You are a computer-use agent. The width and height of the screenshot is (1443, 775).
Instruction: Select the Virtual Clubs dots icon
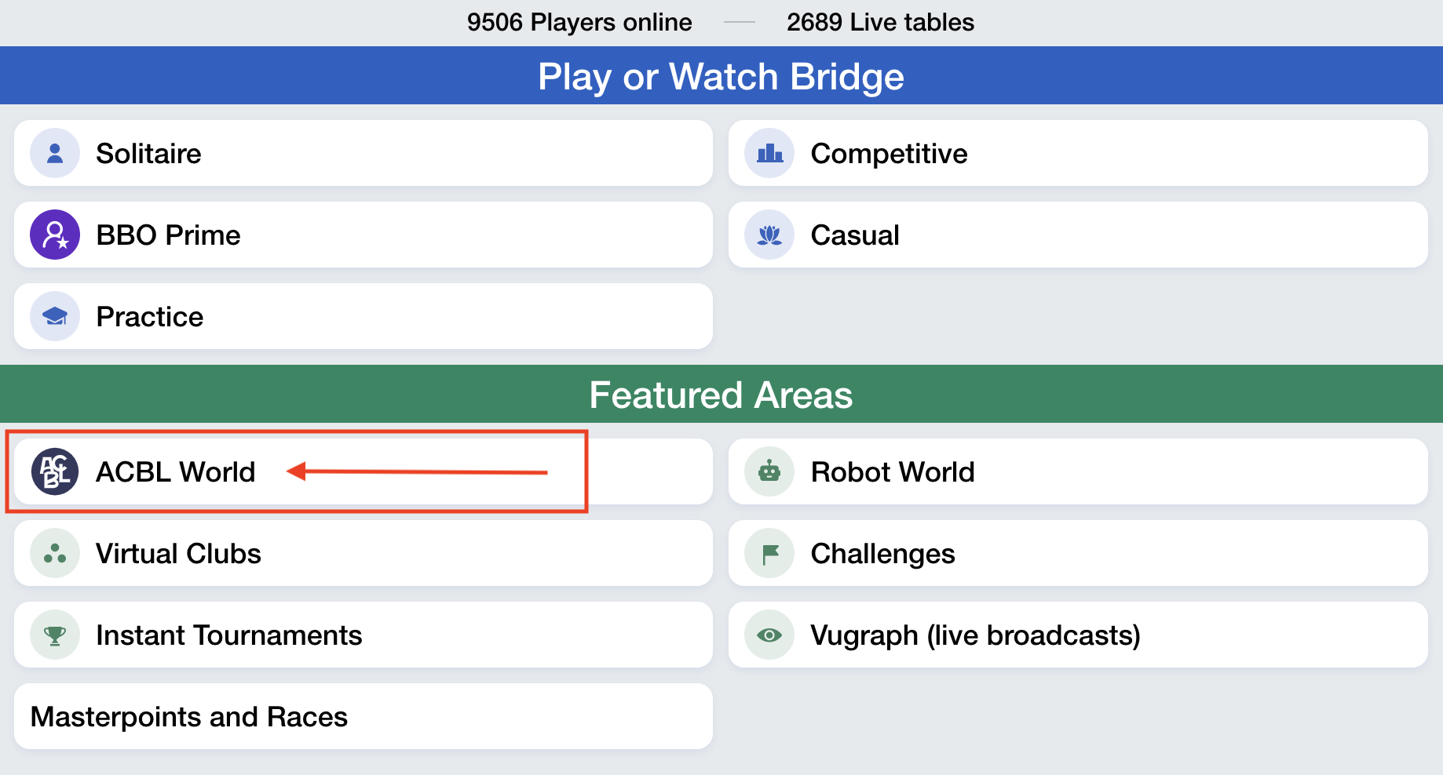(54, 553)
